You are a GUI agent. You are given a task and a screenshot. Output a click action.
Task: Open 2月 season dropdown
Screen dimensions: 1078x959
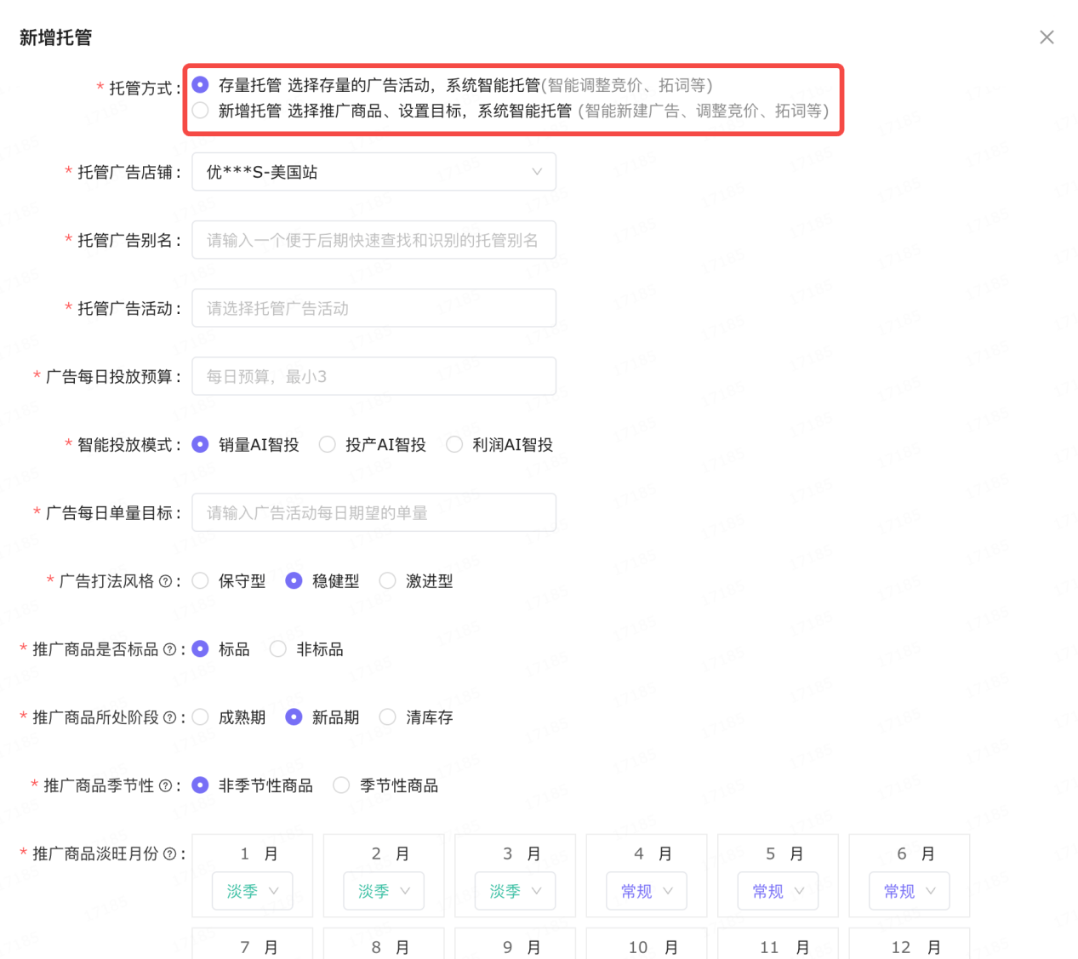[384, 891]
